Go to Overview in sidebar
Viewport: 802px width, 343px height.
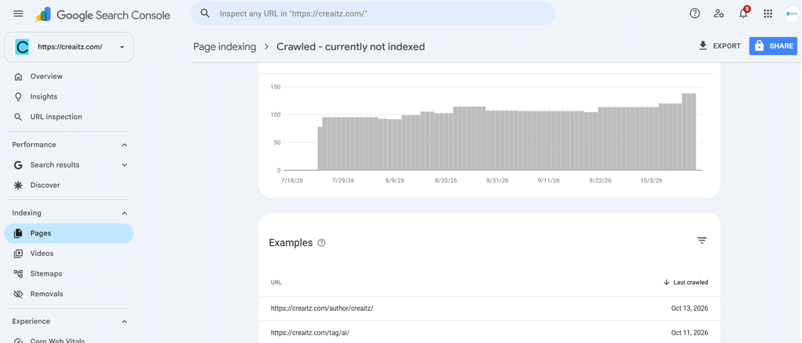click(x=46, y=76)
